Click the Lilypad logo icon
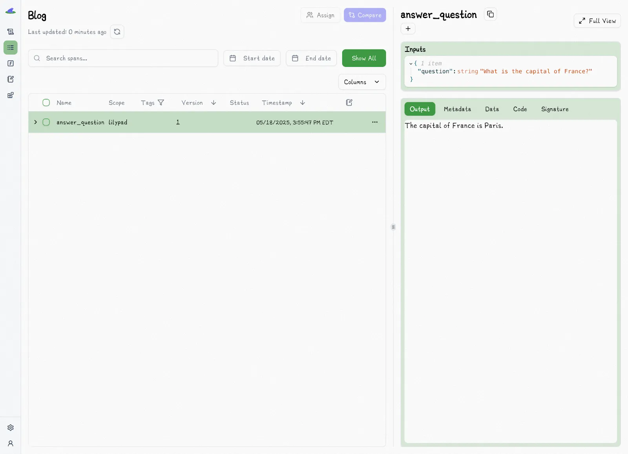The image size is (628, 454). click(x=11, y=11)
